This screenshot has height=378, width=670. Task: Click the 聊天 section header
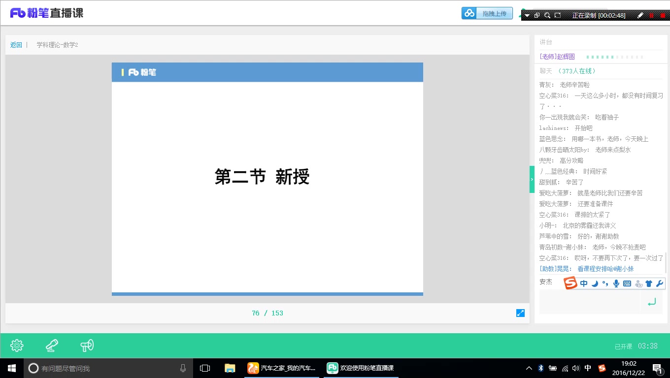pos(546,71)
